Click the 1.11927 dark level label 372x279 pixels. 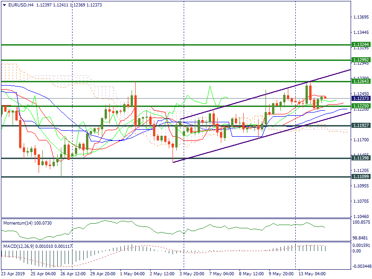pyautogui.click(x=360, y=126)
